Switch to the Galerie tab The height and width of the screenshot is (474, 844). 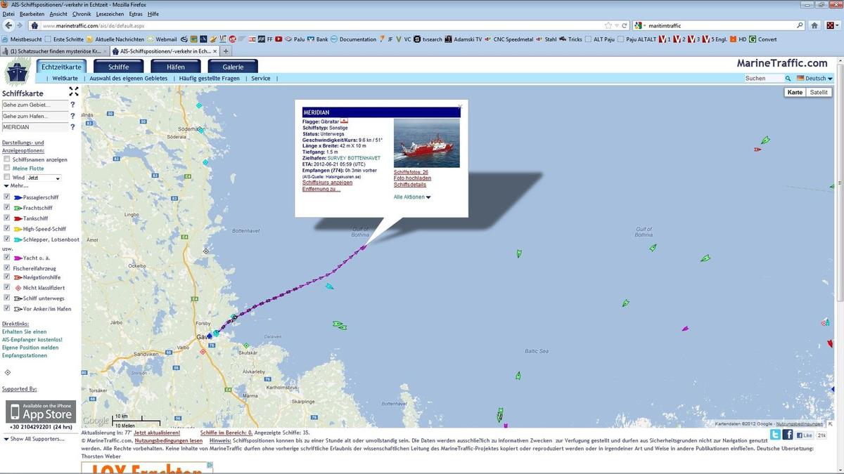(233, 67)
